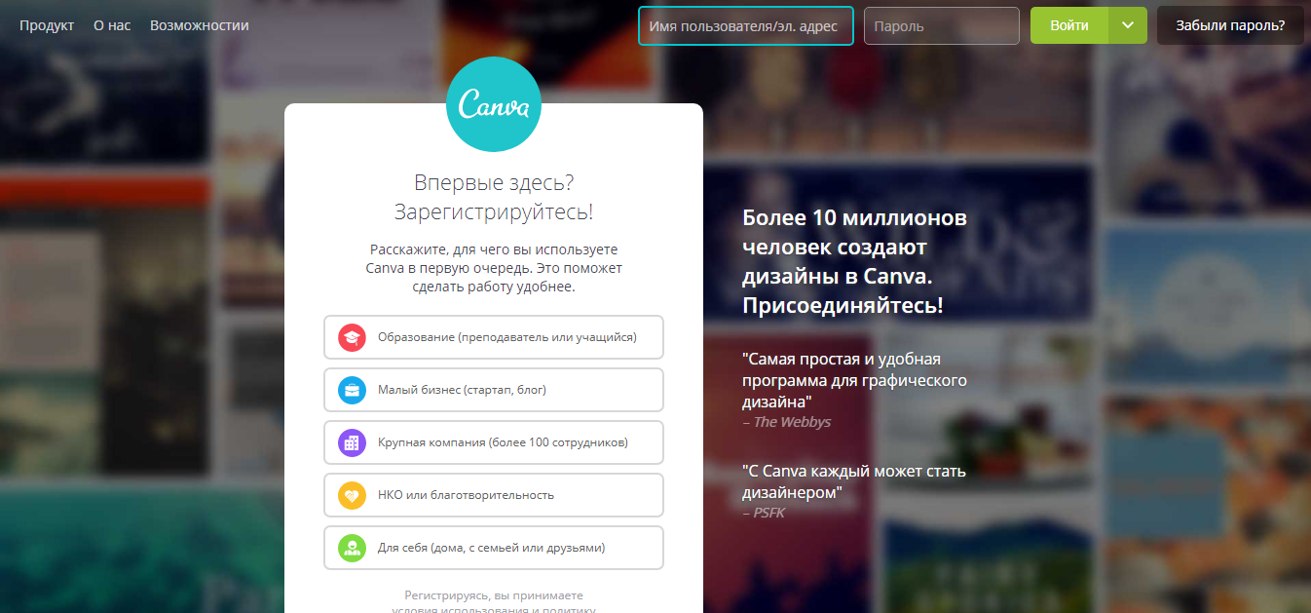This screenshot has width=1311, height=613.
Task: Select the Образование signup option
Action: click(493, 336)
